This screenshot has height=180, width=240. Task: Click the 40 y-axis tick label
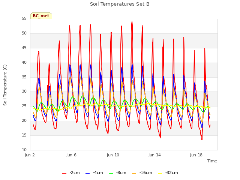[x=24, y=63]
